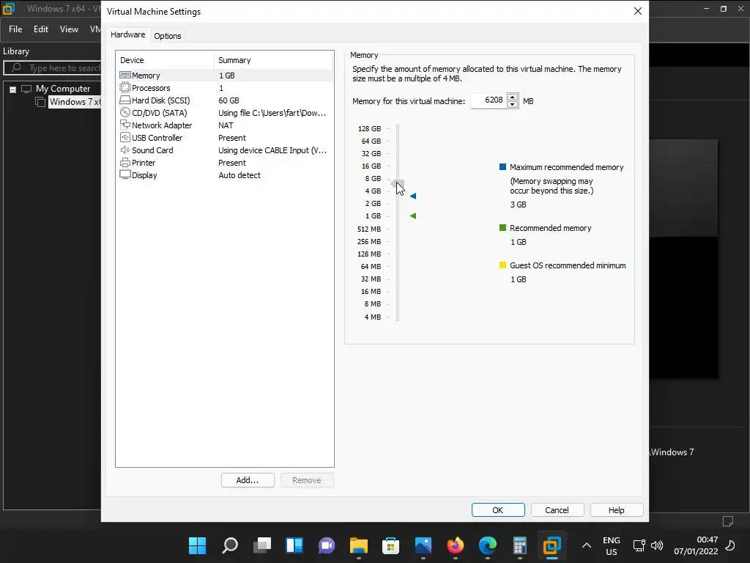Decrease memory with down spinner arrow
Image resolution: width=750 pixels, height=563 pixels.
512,104
